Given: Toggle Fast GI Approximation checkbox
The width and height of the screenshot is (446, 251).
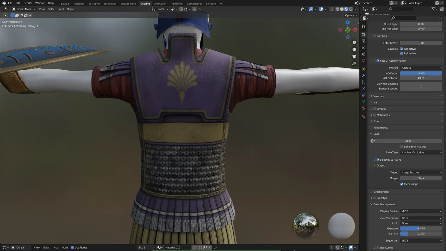Looking at the screenshot, I should [x=378, y=61].
